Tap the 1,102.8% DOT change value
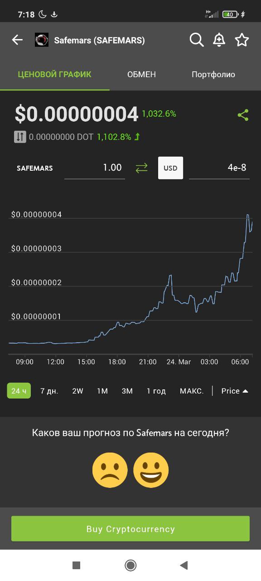This screenshot has height=581, width=261. [x=114, y=137]
